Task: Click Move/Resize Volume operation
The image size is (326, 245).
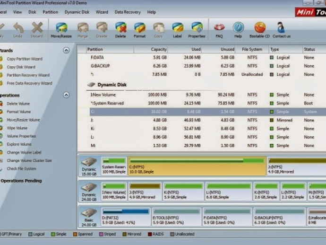Action: point(23,120)
